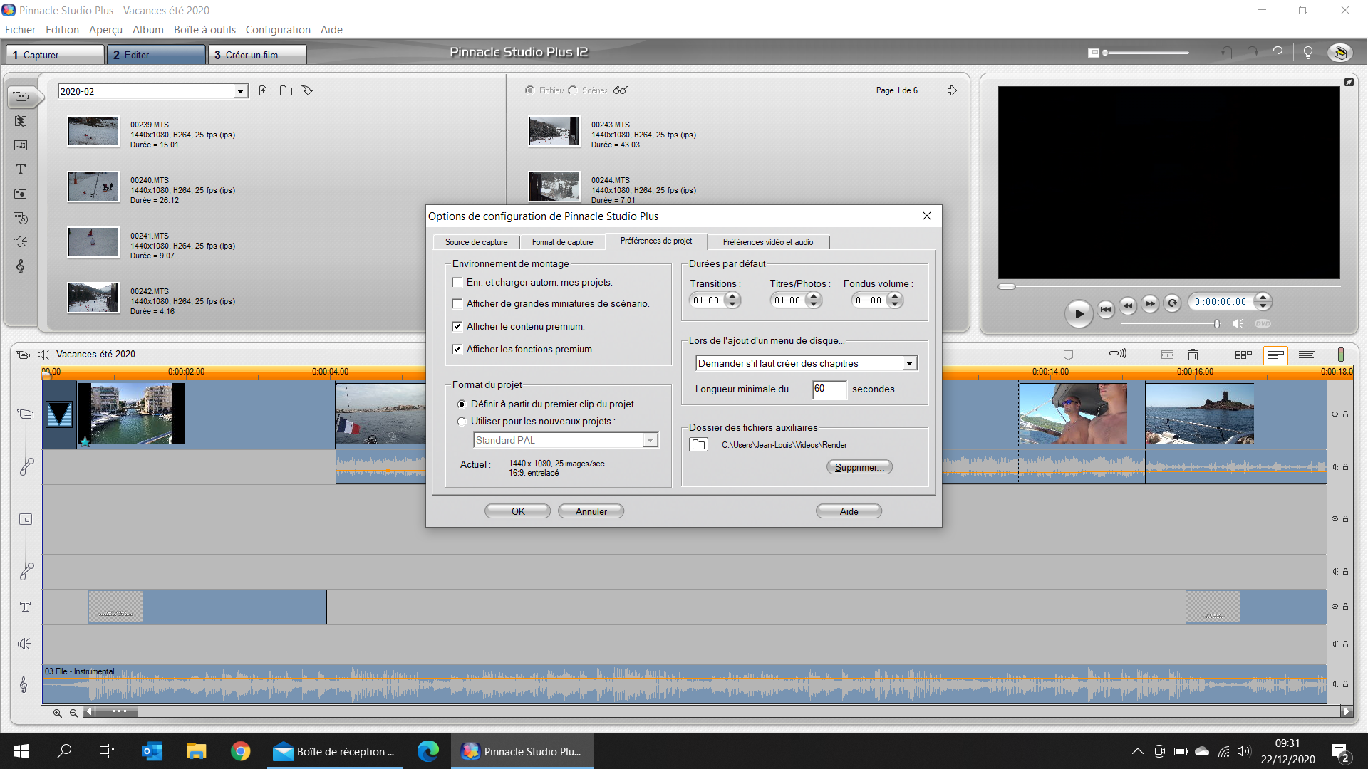This screenshot has width=1368, height=769.
Task: Open the Sound Effects album tab icon
Action: click(x=21, y=242)
